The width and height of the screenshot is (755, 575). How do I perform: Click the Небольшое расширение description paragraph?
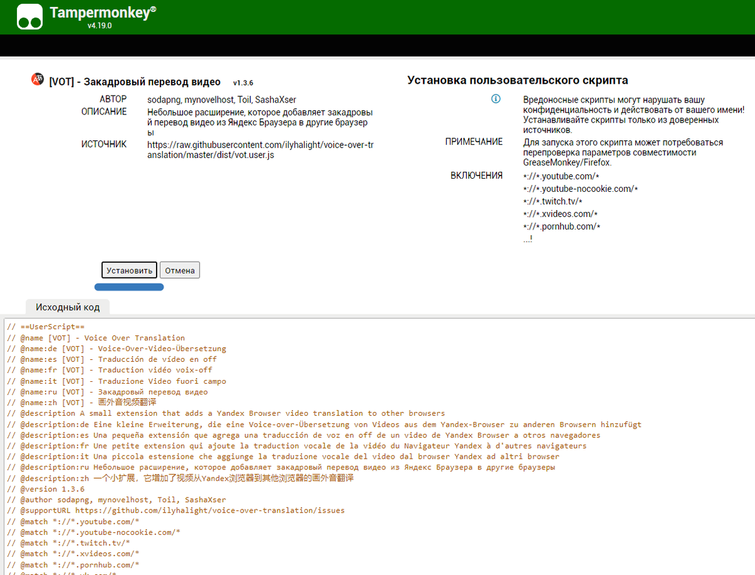click(x=260, y=122)
